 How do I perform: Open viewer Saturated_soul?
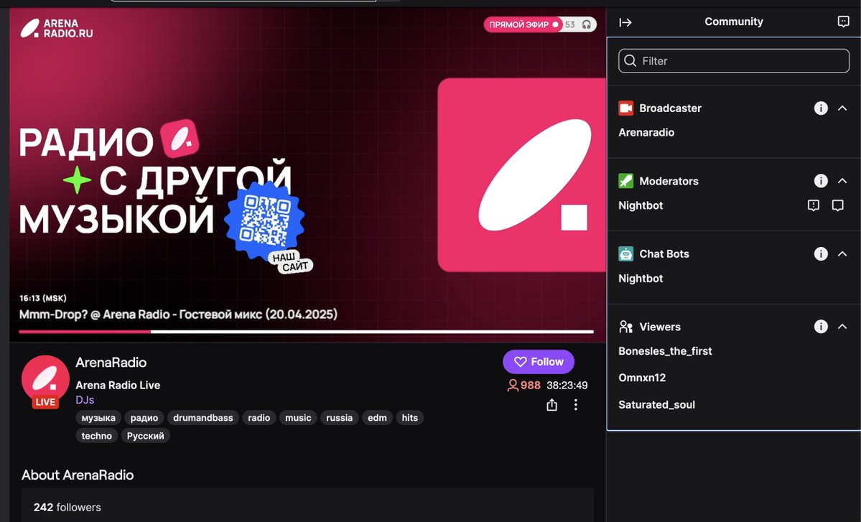pos(657,404)
